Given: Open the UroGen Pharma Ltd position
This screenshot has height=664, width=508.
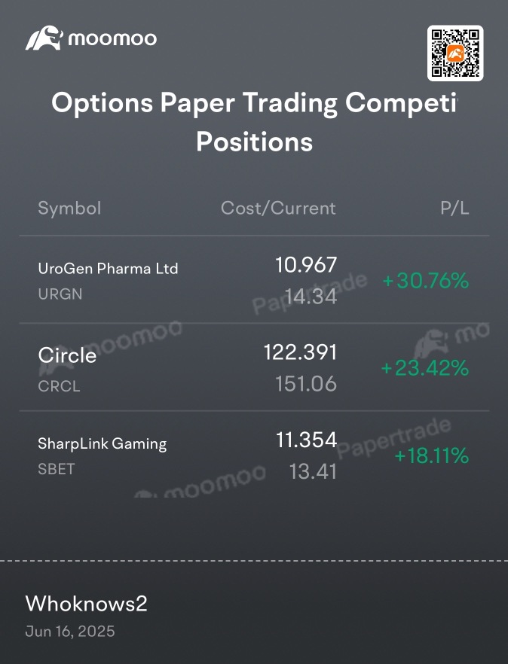Looking at the screenshot, I should point(255,279).
